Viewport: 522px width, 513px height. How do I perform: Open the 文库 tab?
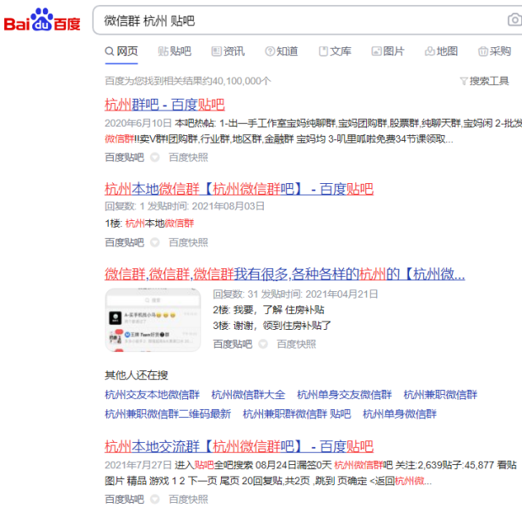[335, 51]
